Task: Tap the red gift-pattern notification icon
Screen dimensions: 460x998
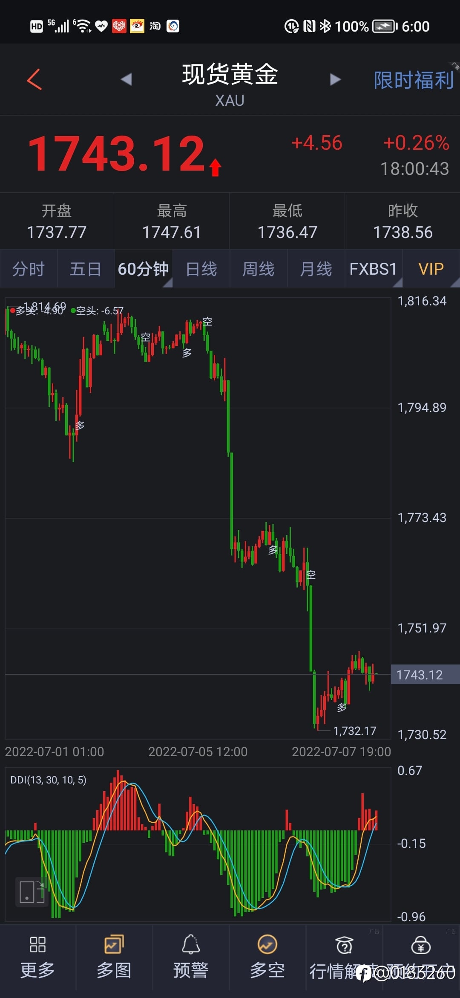Action: click(x=119, y=26)
